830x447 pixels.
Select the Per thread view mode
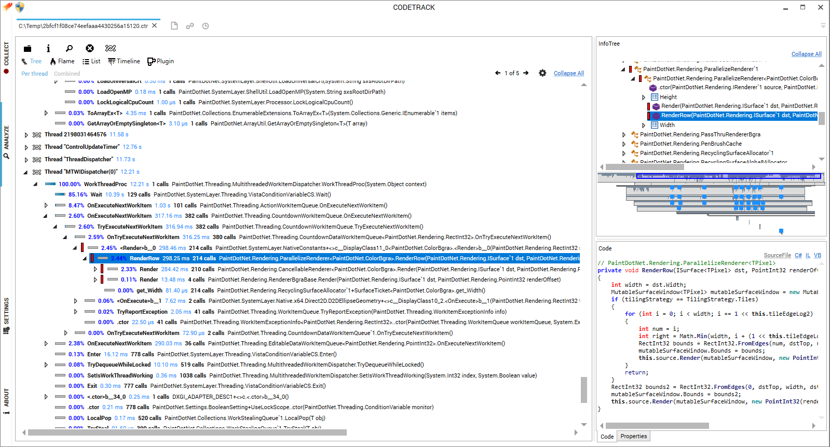point(34,74)
